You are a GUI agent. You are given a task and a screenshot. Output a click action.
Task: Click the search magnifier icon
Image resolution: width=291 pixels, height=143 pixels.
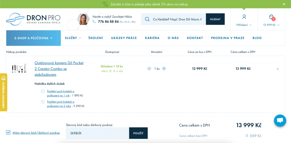(147, 19)
